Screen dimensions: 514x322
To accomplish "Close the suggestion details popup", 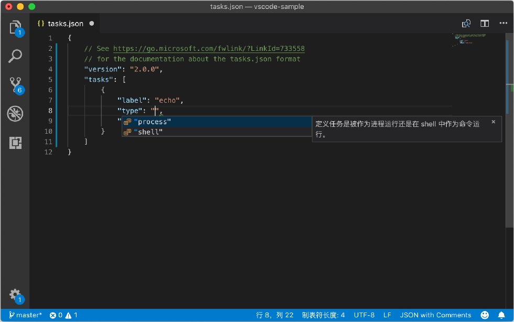I will click(x=494, y=122).
